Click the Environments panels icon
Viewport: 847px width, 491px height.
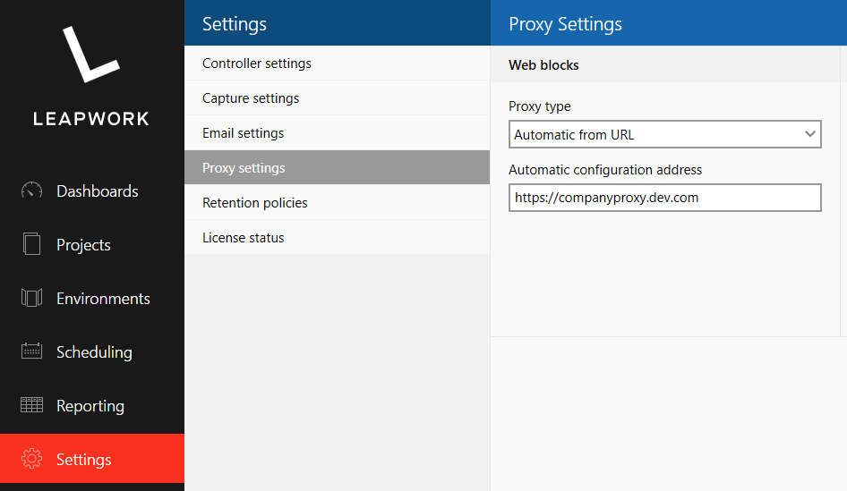coord(31,298)
